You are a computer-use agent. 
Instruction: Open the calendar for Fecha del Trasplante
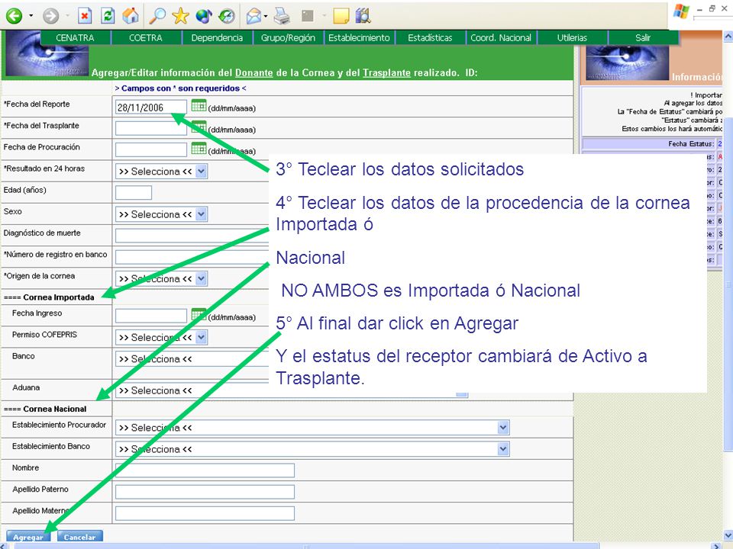[x=199, y=127]
